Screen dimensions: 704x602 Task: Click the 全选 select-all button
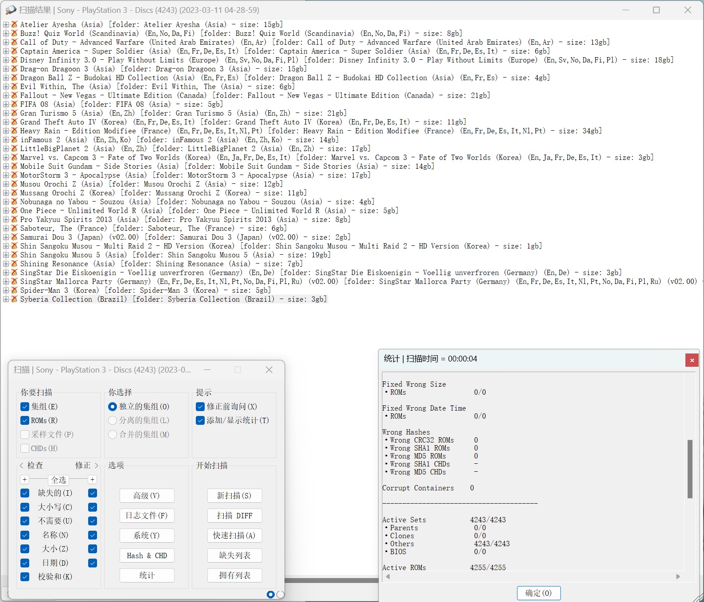pyautogui.click(x=58, y=480)
